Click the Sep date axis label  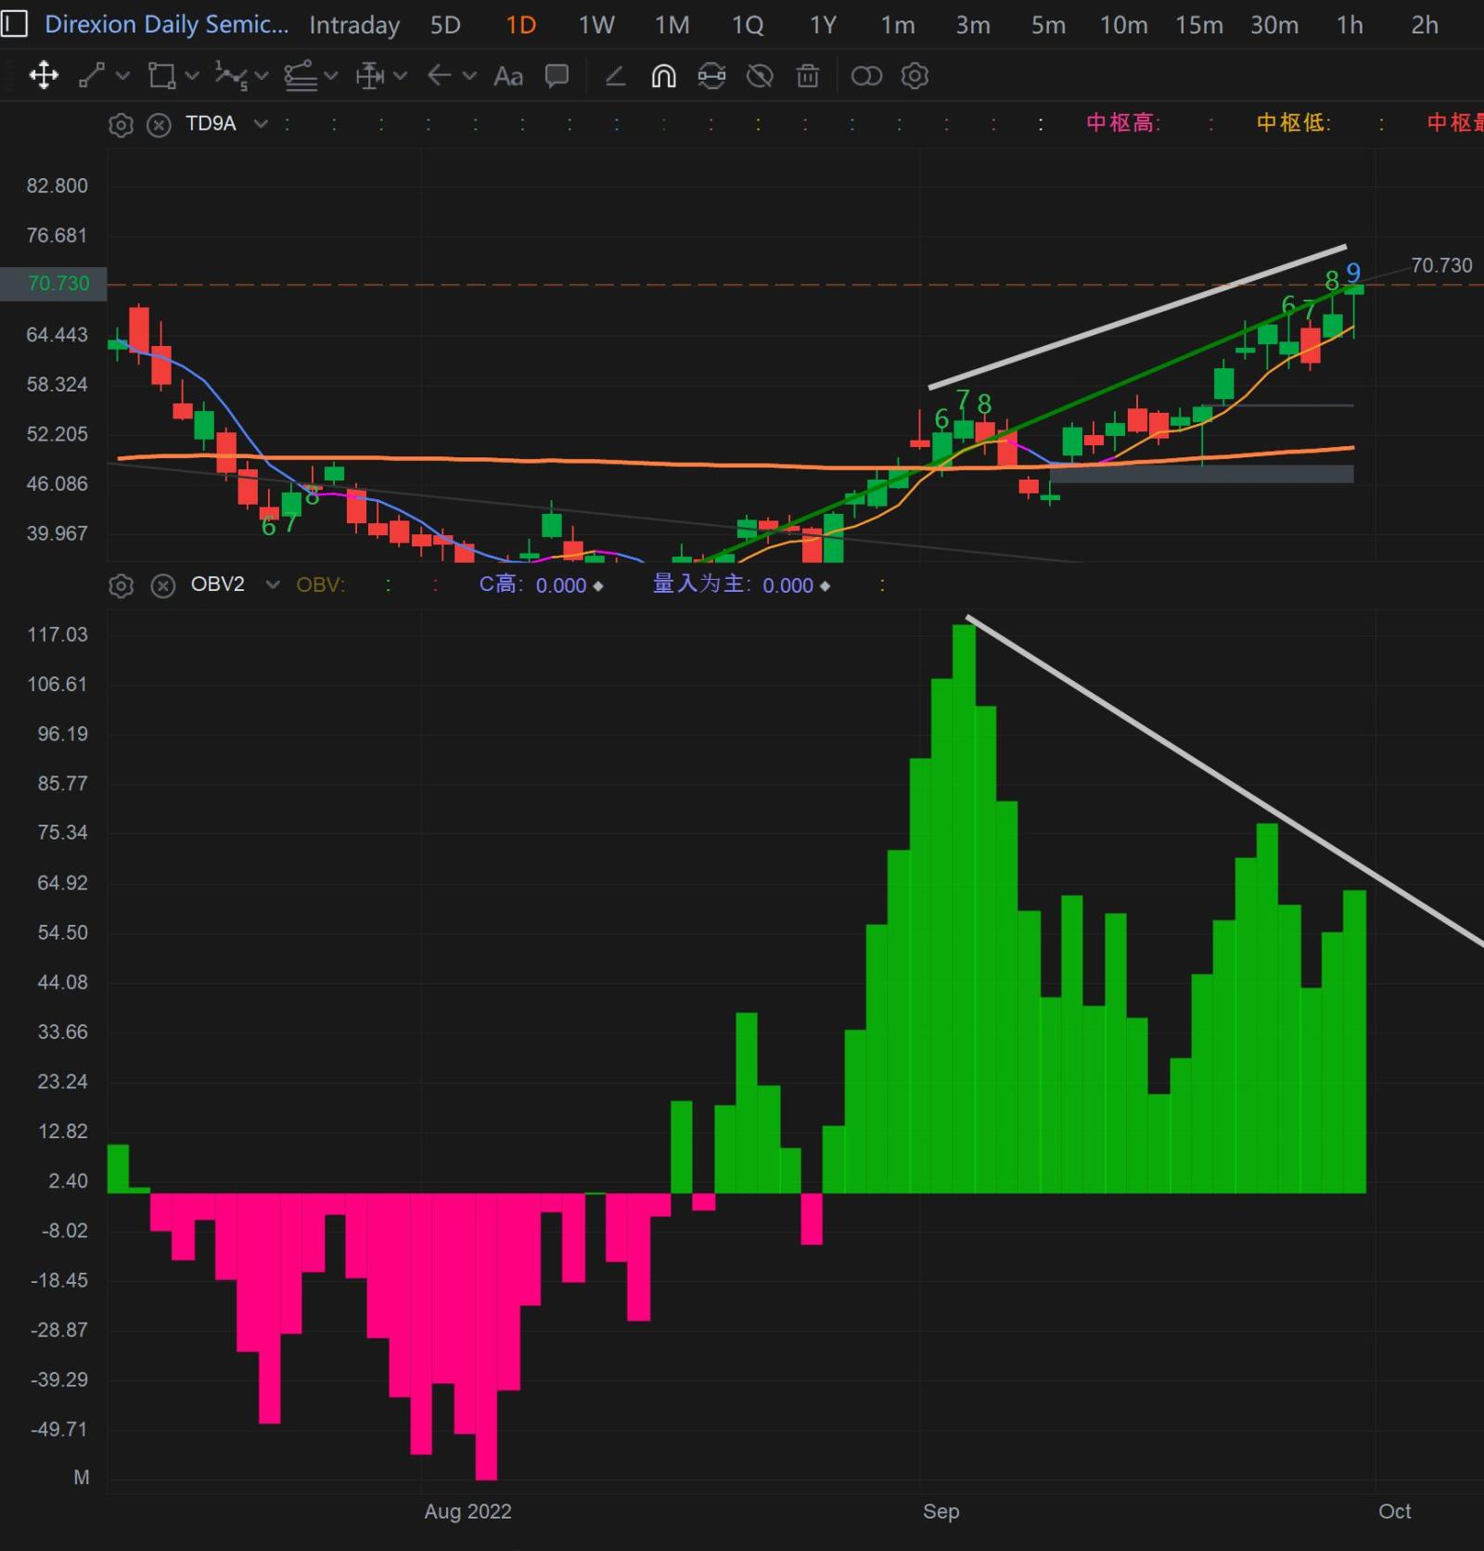coord(940,1511)
